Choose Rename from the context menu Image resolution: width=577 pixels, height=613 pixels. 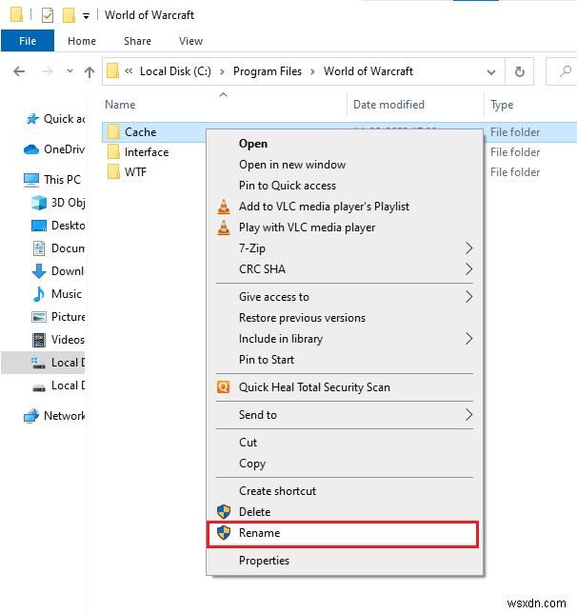[259, 533]
